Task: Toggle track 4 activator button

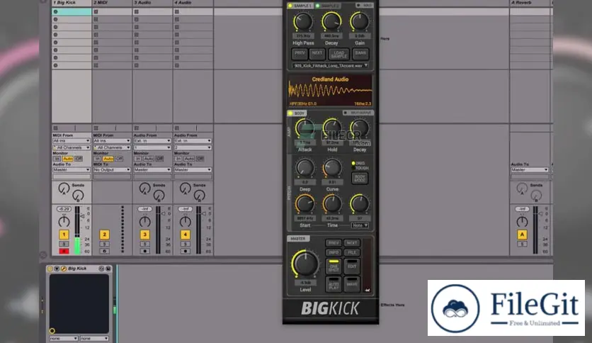Action: click(x=186, y=235)
